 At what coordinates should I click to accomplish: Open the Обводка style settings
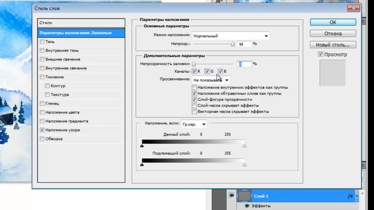point(54,139)
